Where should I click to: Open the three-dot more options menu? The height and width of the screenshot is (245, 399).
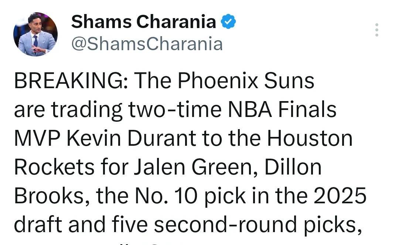376,30
